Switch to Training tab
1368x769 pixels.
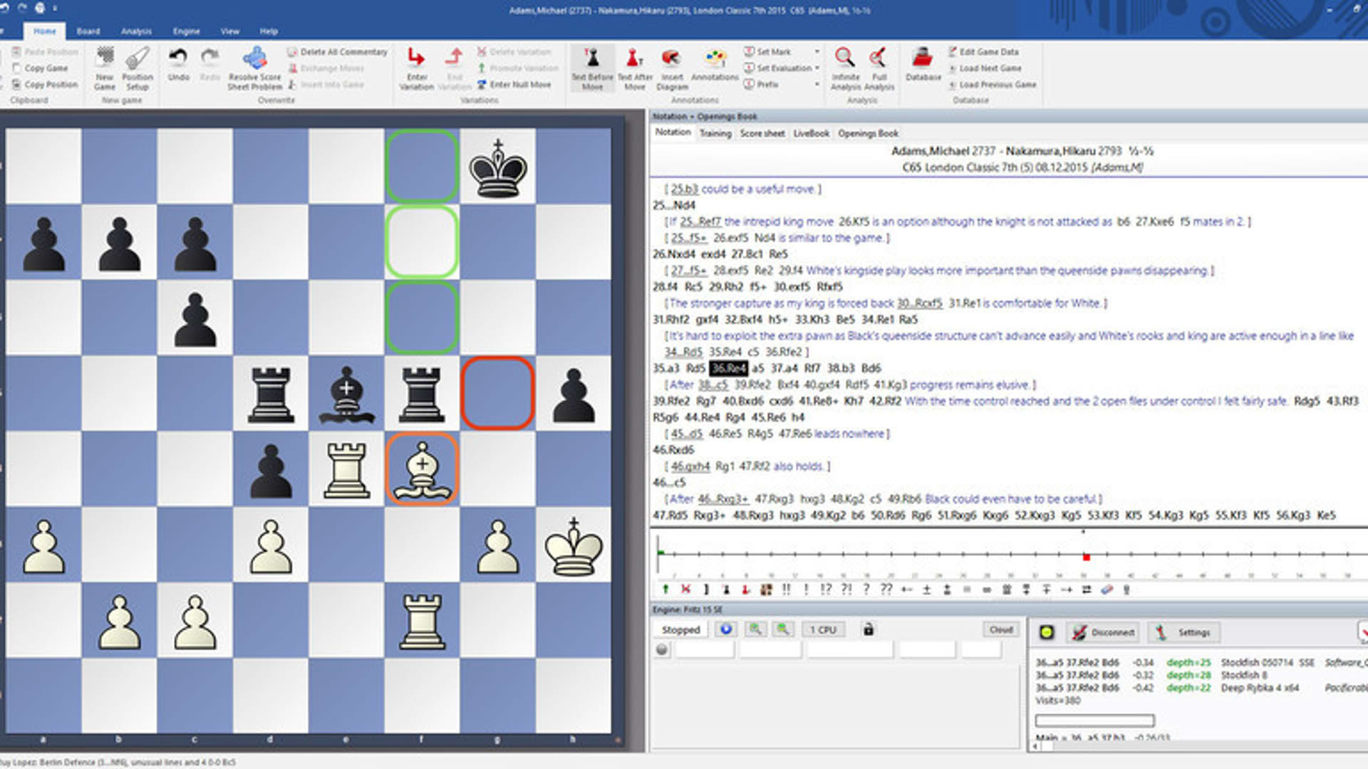pos(715,133)
